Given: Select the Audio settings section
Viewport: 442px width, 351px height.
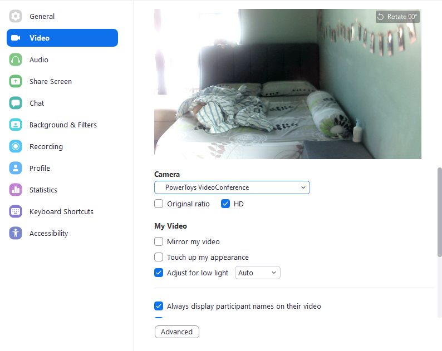Looking at the screenshot, I should pyautogui.click(x=39, y=60).
